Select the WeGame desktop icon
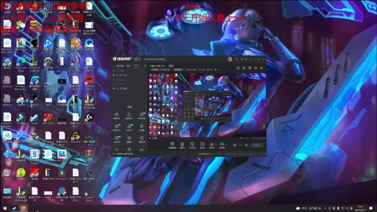 (75, 138)
